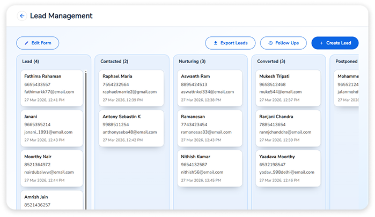The image size is (375, 217).
Task: Click phone number 9988511254
Action: (x=116, y=125)
